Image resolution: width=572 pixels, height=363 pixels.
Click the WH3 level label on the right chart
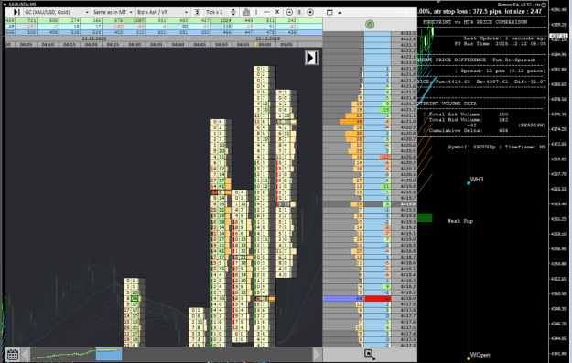coord(477,180)
